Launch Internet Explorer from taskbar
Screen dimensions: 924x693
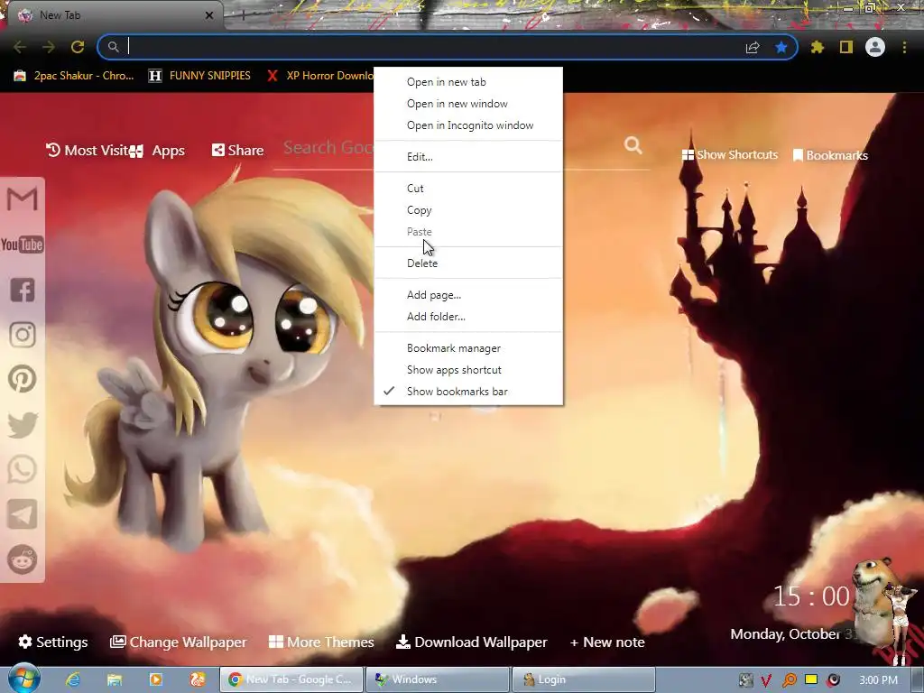pyautogui.click(x=72, y=679)
